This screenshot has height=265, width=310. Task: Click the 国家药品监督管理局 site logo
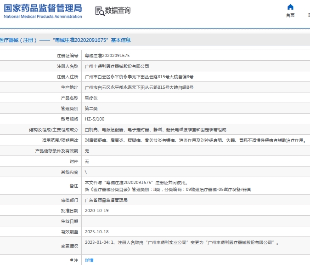click(x=43, y=8)
